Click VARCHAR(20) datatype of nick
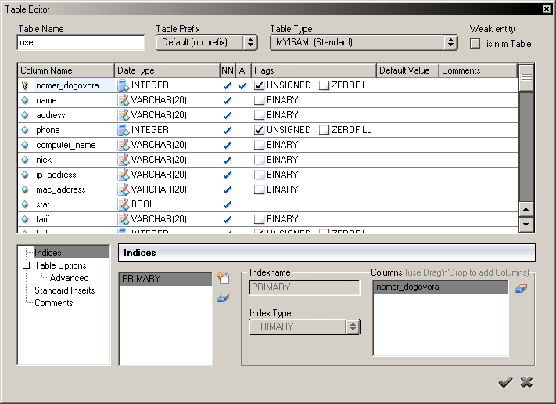The height and width of the screenshot is (404, 556). [x=159, y=160]
